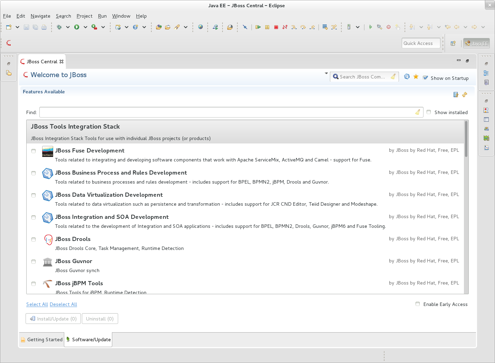Open the Debug configurations dropdown arrow

coord(68,27)
